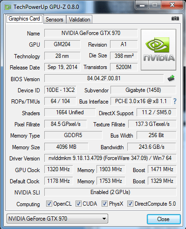Click the NVIDIA SLI field Enabled (2 GPUs)

(x=110, y=192)
